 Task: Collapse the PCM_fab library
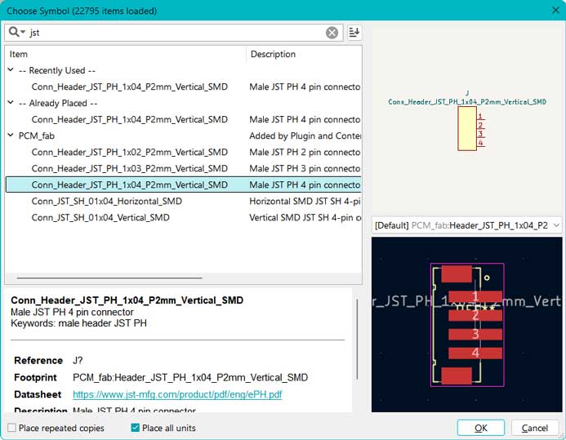[x=11, y=136]
